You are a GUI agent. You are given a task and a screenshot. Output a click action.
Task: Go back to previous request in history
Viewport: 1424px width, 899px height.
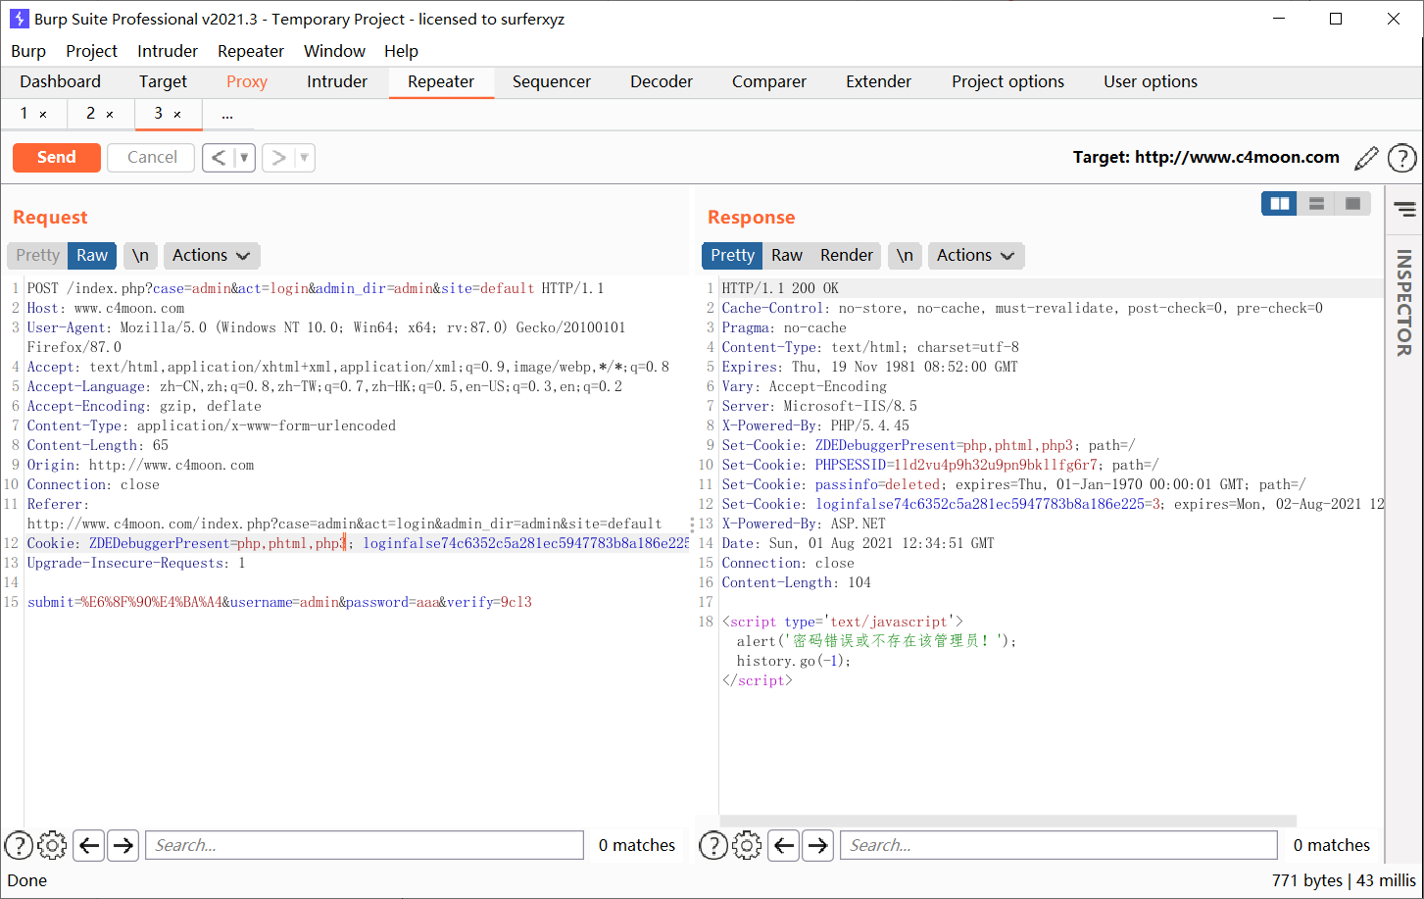click(x=219, y=158)
